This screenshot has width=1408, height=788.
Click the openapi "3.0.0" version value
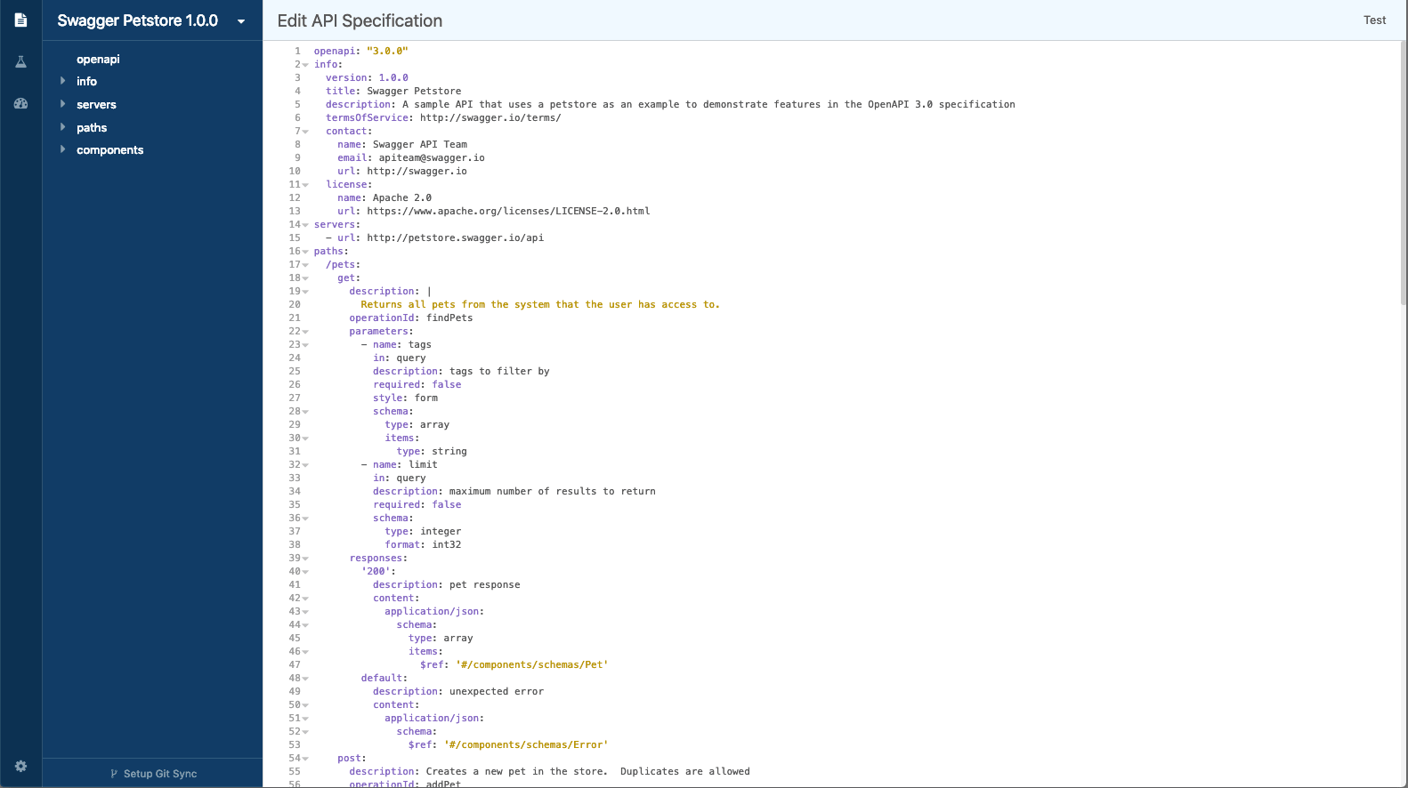pos(387,51)
